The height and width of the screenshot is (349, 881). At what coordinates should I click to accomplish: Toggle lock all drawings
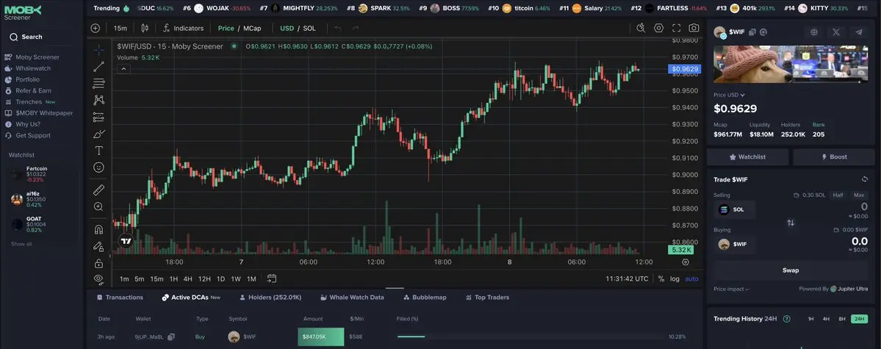[99, 263]
